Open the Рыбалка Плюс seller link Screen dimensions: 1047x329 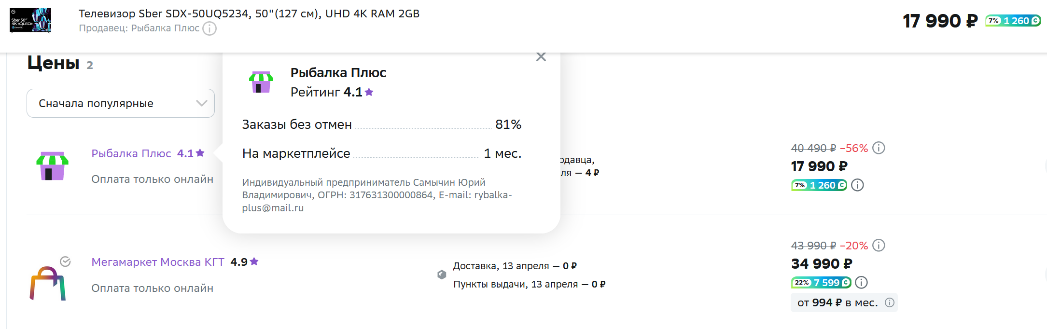coord(131,153)
